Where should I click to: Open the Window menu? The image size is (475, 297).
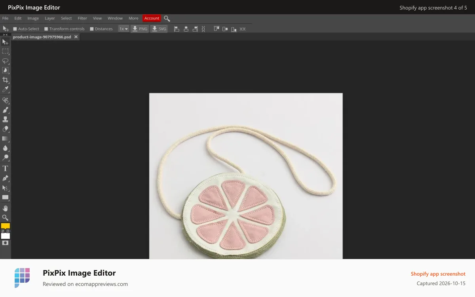pos(115,18)
